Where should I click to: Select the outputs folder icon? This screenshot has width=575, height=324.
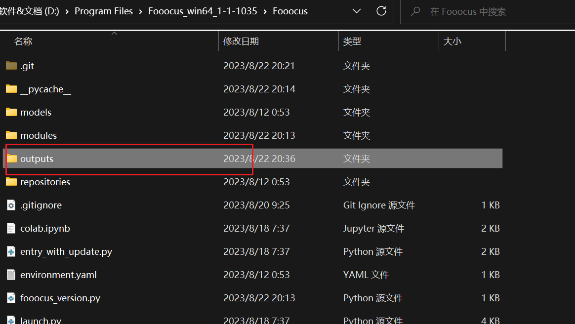tap(11, 159)
